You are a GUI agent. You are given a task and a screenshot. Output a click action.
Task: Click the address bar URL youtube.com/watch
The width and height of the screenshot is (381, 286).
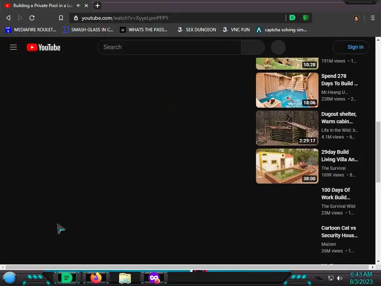125,18
